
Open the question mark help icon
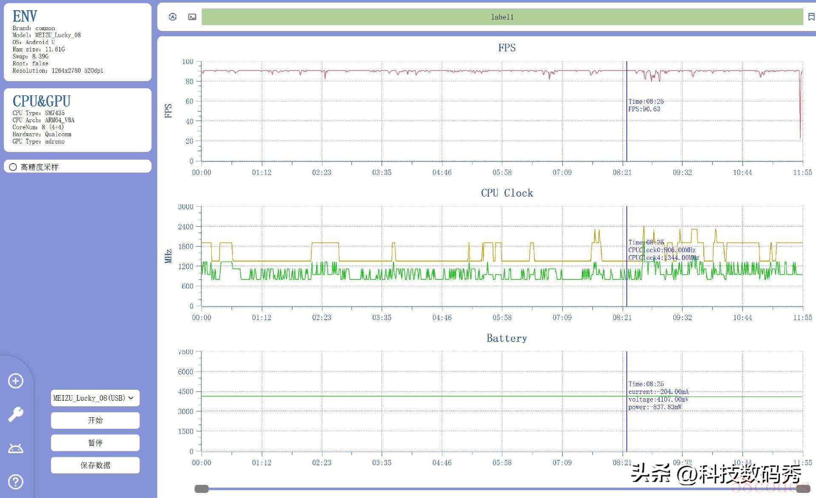pos(16,482)
